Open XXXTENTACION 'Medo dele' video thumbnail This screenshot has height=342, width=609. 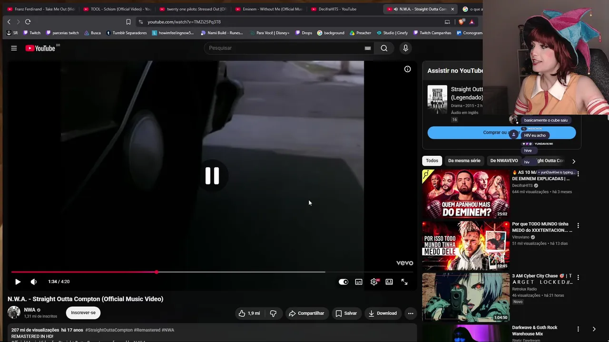[466, 246]
